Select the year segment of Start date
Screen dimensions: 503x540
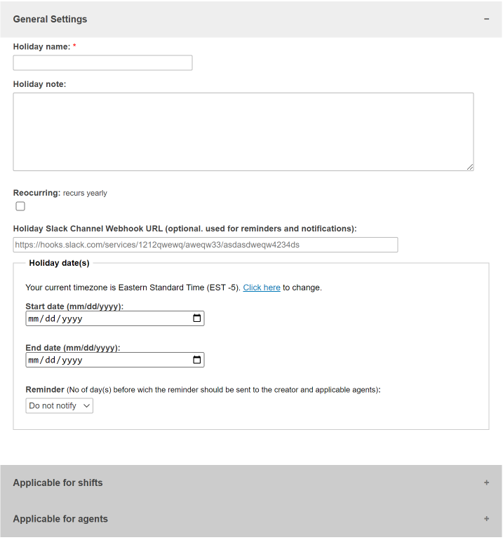72,319
